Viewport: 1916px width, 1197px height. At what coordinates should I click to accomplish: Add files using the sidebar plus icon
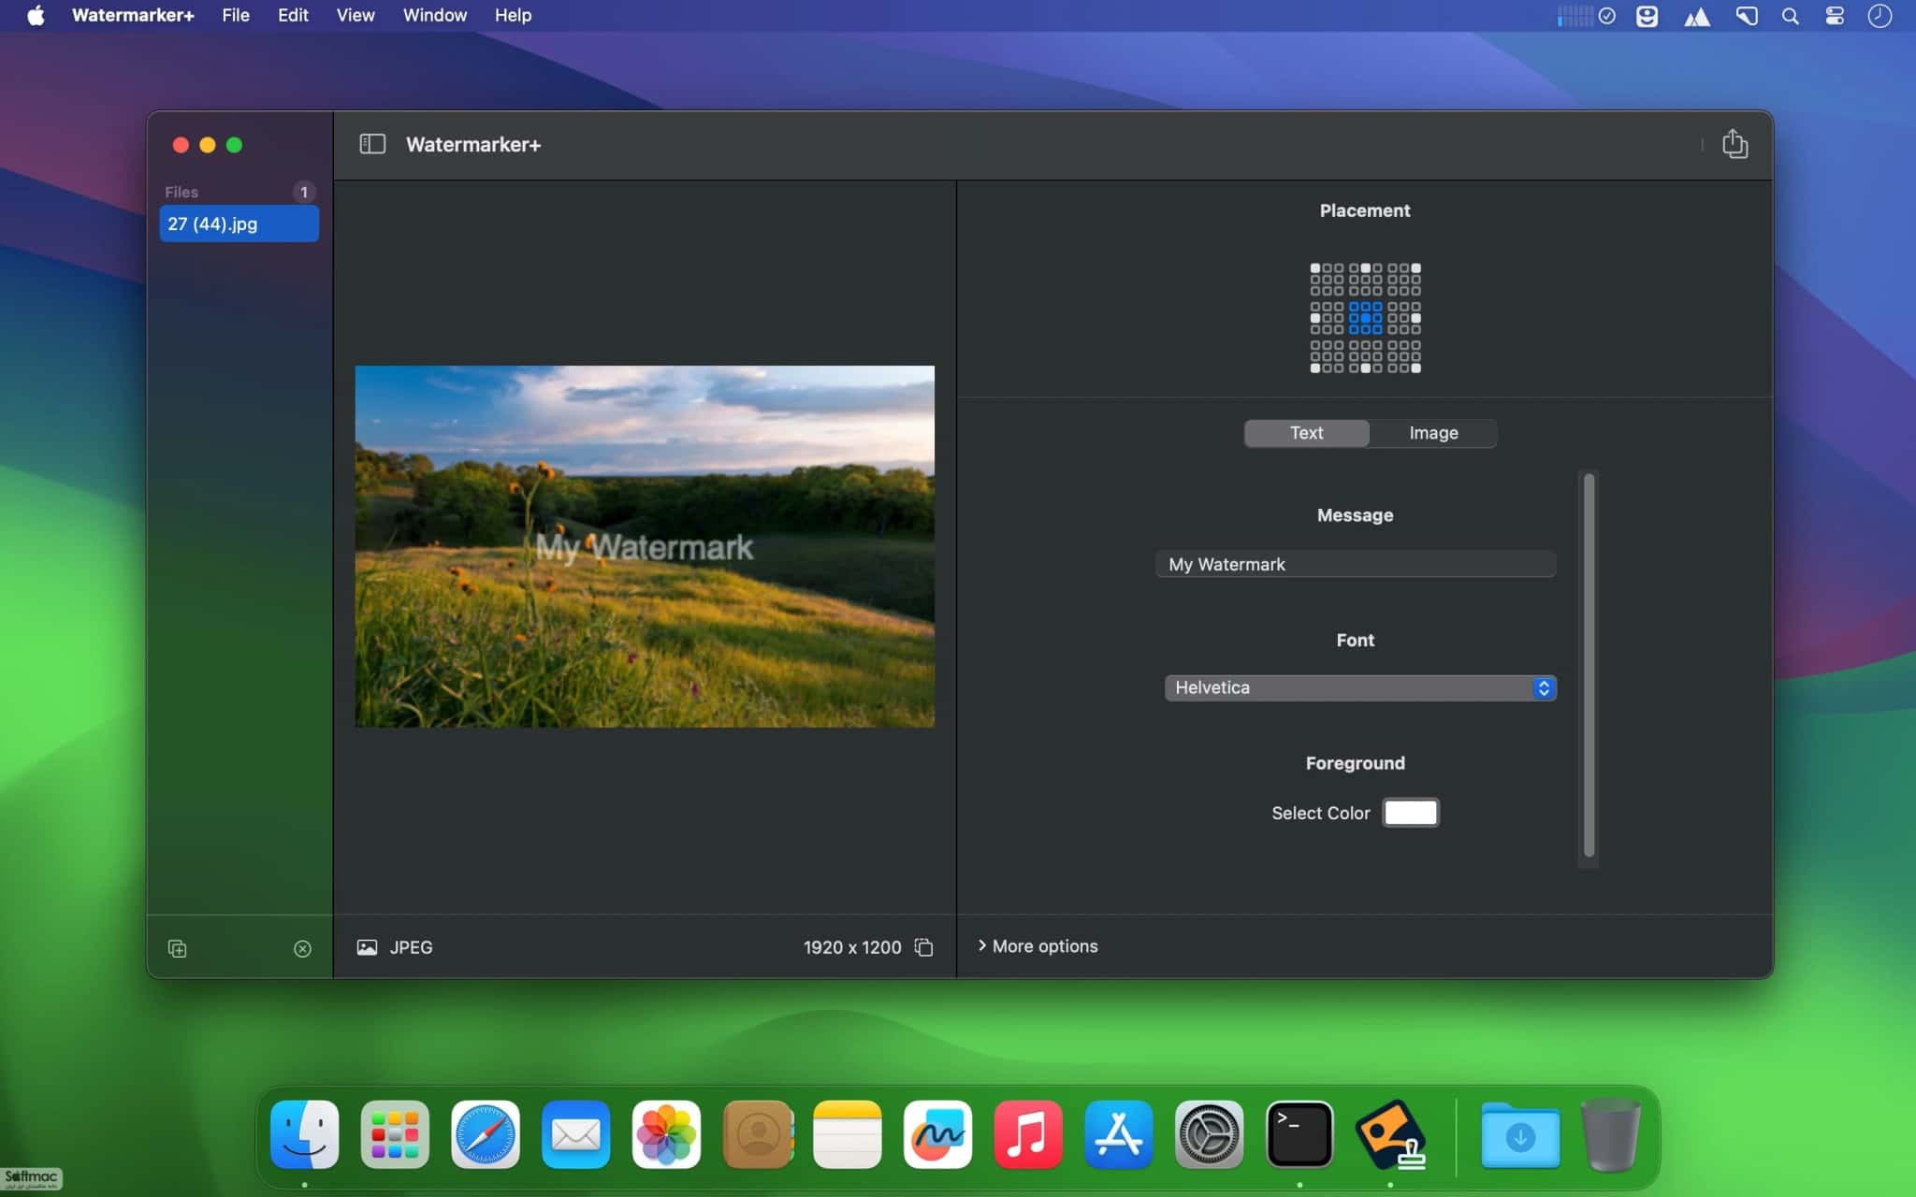pyautogui.click(x=177, y=948)
